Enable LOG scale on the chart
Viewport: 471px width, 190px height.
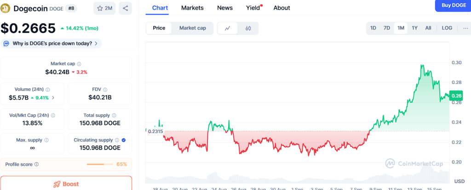point(447,28)
